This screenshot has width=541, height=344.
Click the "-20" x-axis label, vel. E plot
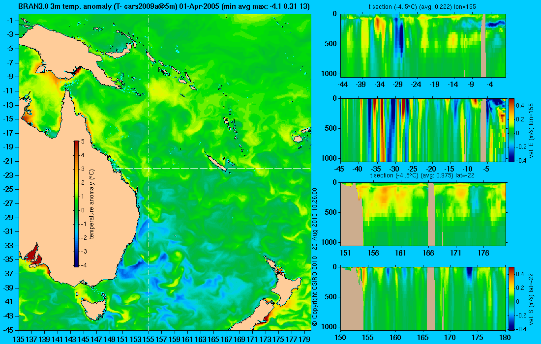[x=431, y=169]
